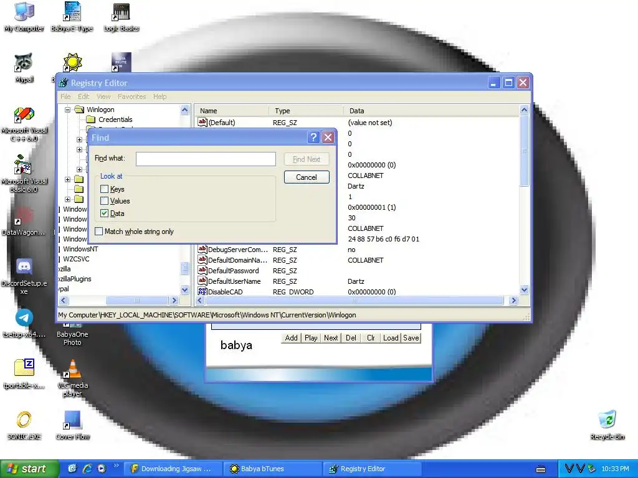The height and width of the screenshot is (478, 638).
Task: Open the View menu
Action: tap(103, 96)
